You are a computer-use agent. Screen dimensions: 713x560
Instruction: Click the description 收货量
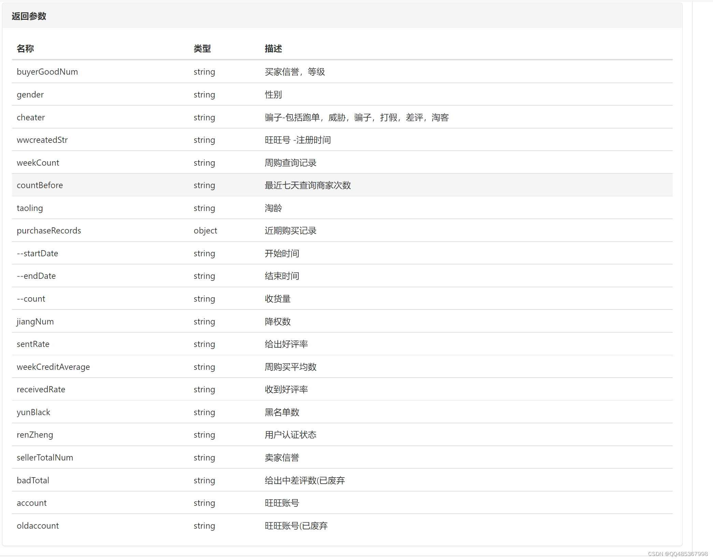[277, 299]
